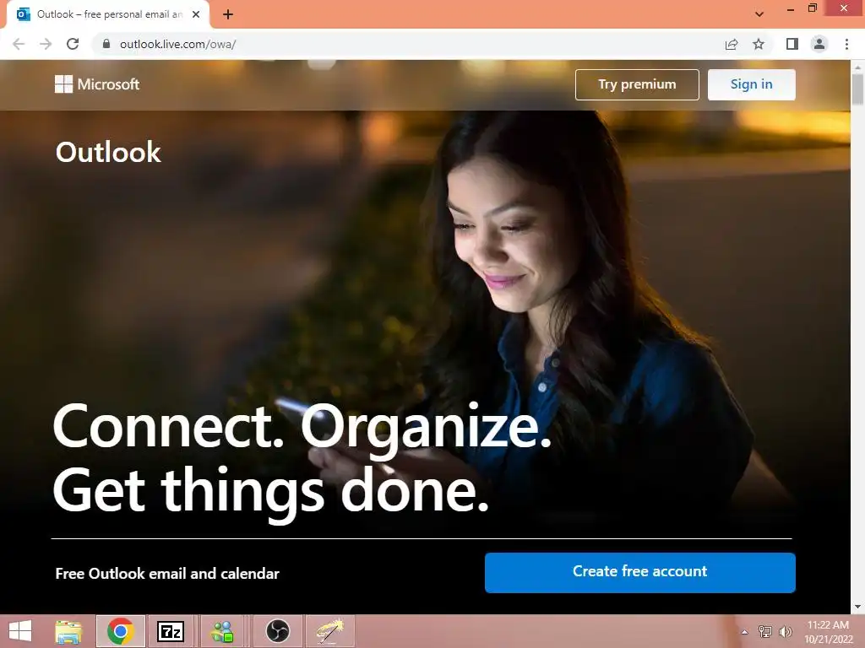865x648 pixels.
Task: Close the Outlook tab
Action: coord(196,14)
